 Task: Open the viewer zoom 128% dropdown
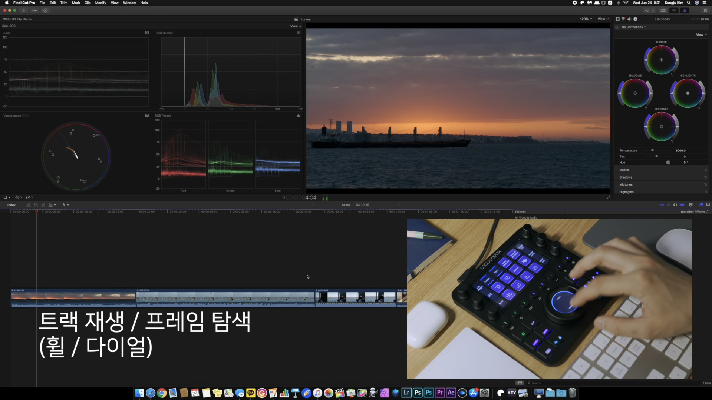coord(586,19)
